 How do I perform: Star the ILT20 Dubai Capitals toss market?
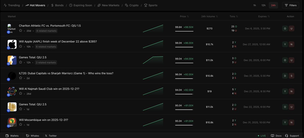21,78
